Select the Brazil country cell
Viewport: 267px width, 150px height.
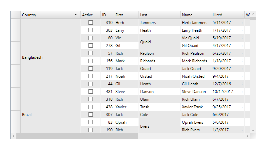(50, 114)
